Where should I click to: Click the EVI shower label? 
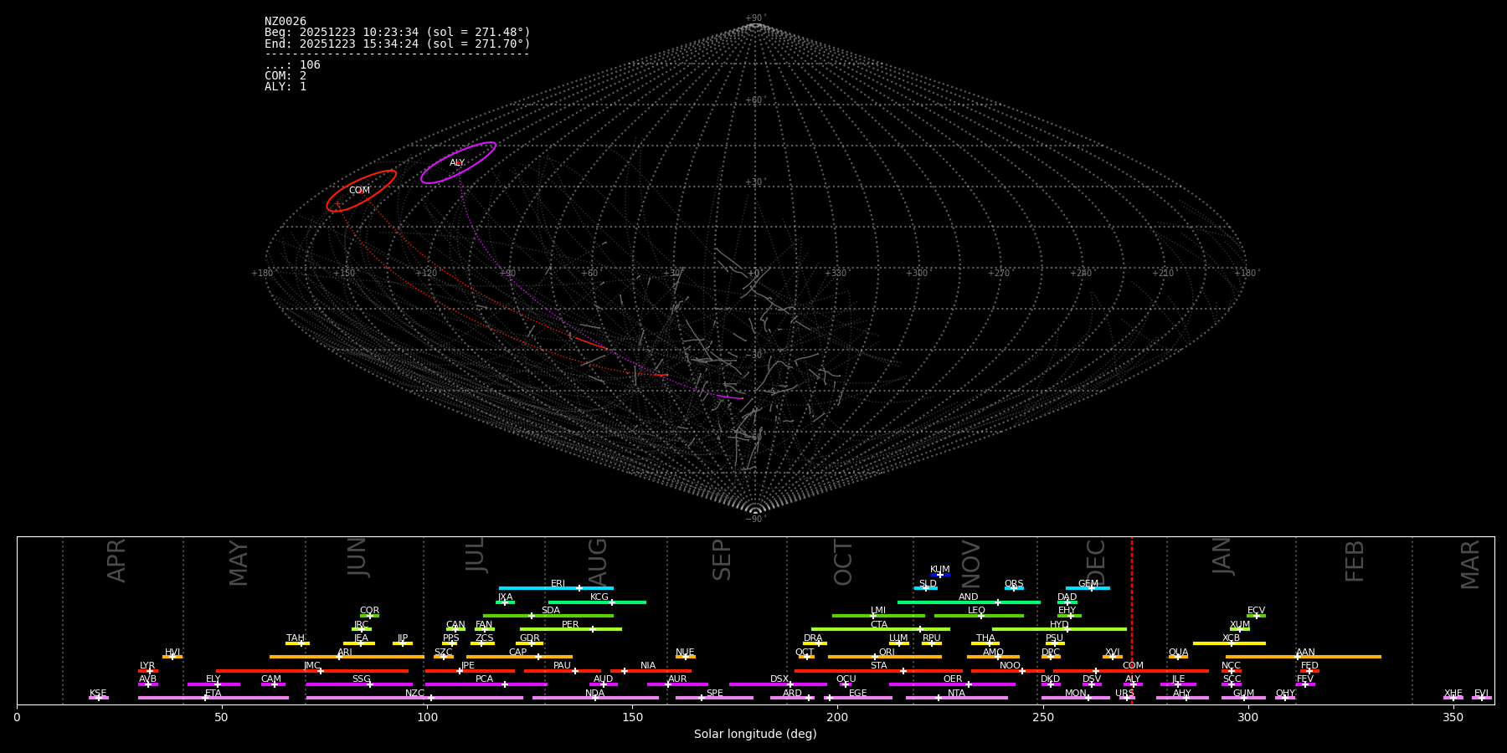[x=1481, y=694]
